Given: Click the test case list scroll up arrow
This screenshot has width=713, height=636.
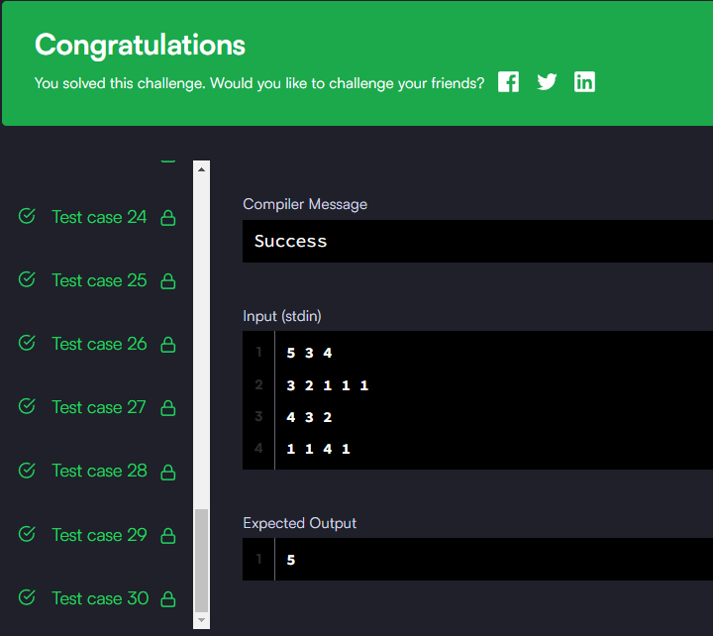Looking at the screenshot, I should click(x=201, y=169).
